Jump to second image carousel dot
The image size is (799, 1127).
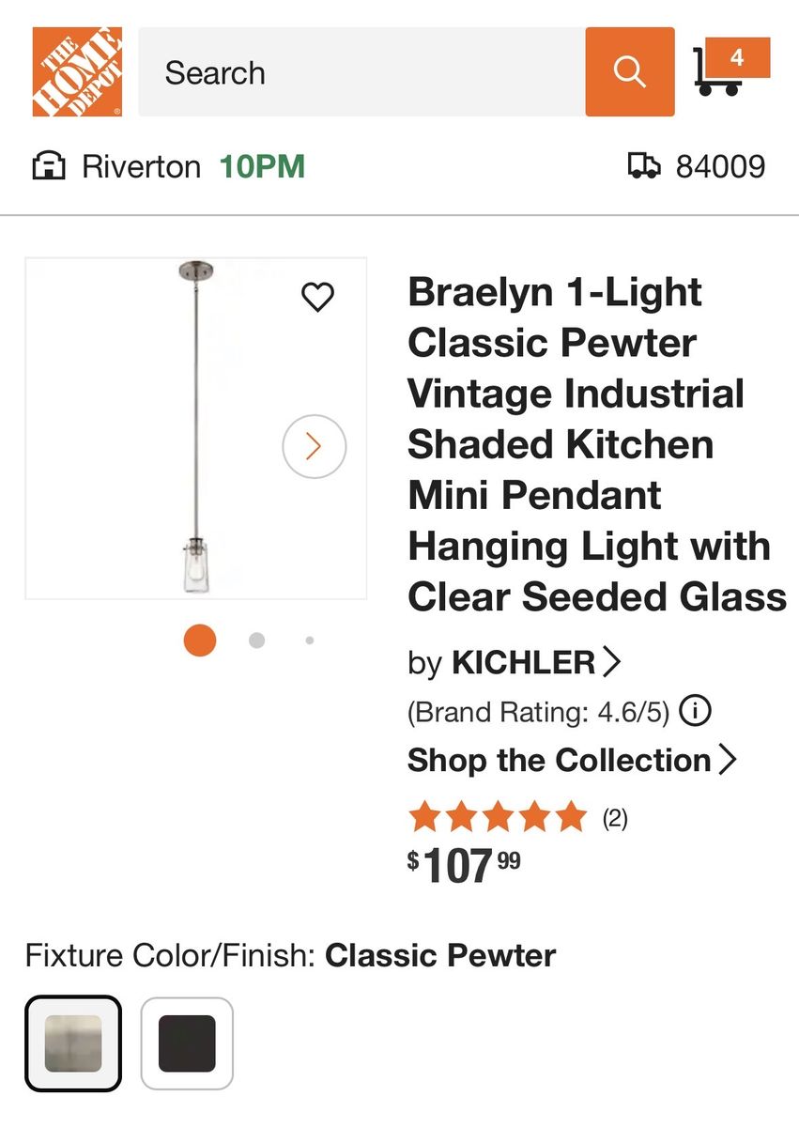click(x=256, y=641)
